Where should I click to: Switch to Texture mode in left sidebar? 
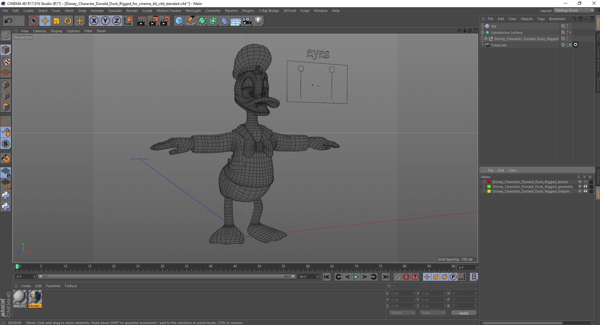[6, 61]
